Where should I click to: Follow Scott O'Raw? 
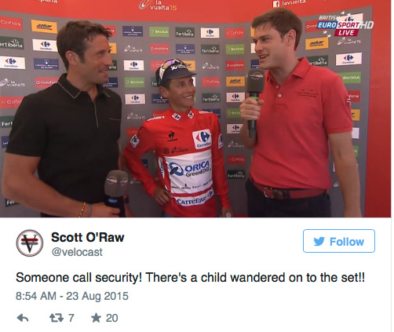click(x=339, y=241)
